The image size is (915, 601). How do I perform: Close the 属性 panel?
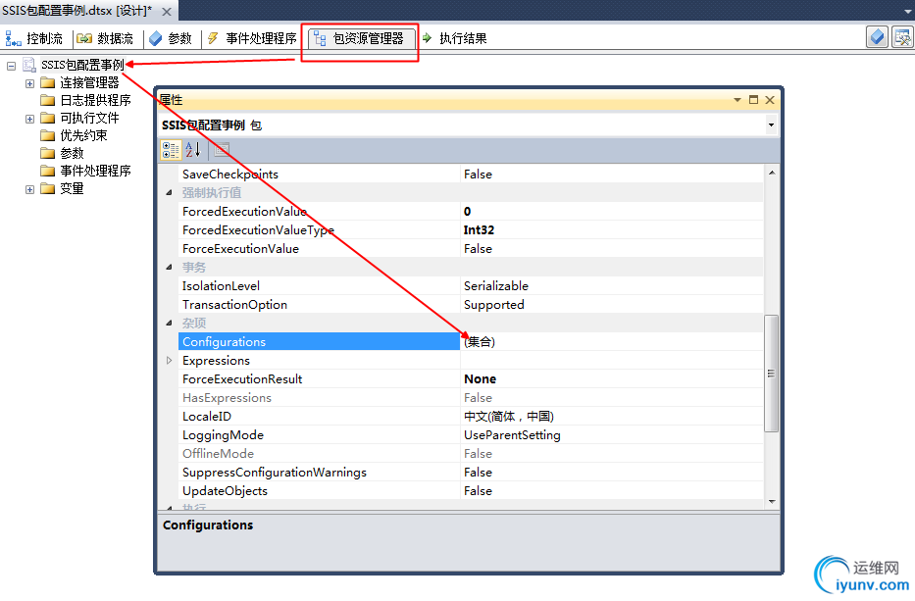tap(770, 100)
